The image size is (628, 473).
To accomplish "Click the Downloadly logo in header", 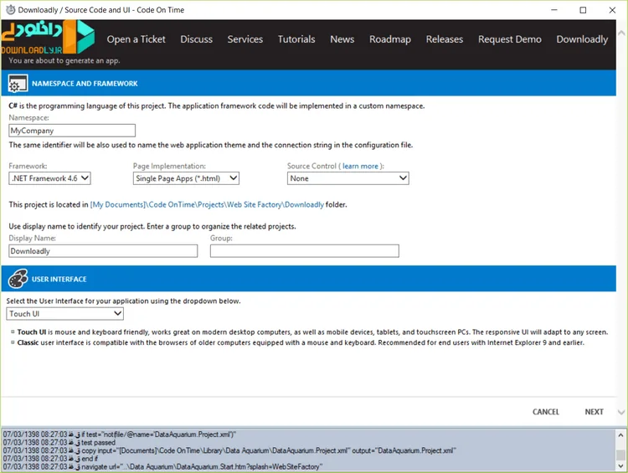I will pyautogui.click(x=48, y=37).
